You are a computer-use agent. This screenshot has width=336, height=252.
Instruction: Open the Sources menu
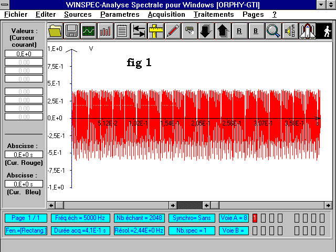[x=78, y=14]
